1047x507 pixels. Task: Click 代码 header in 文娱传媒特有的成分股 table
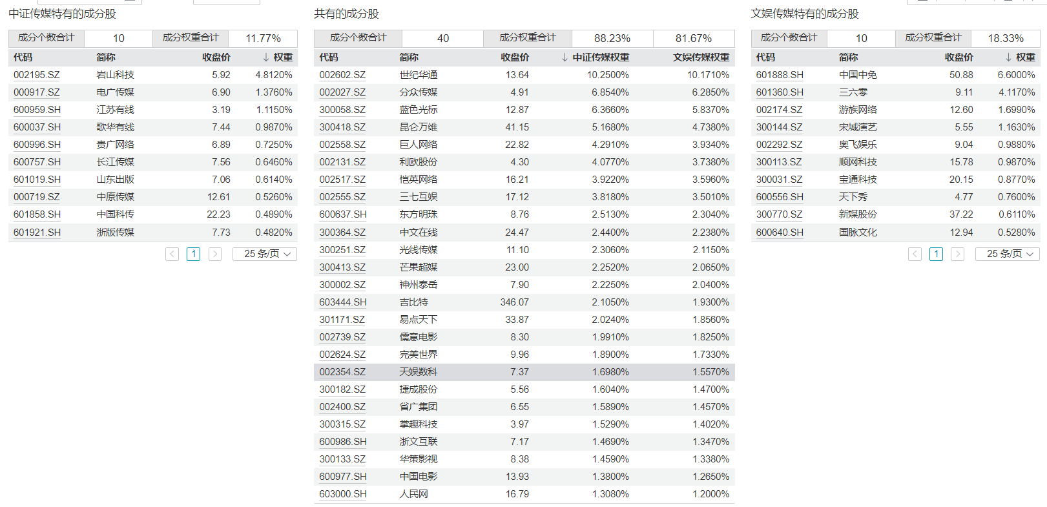[765, 57]
